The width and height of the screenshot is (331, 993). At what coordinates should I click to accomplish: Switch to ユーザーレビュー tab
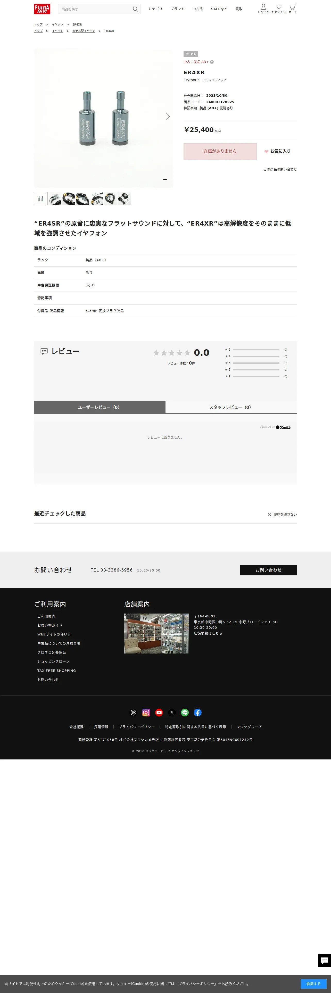click(x=100, y=408)
